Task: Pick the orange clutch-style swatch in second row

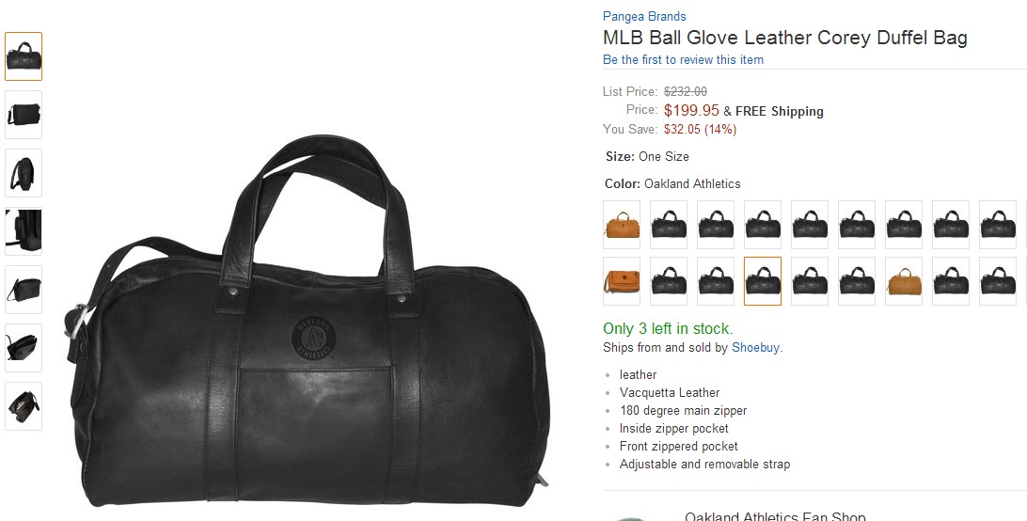Action: 622,281
